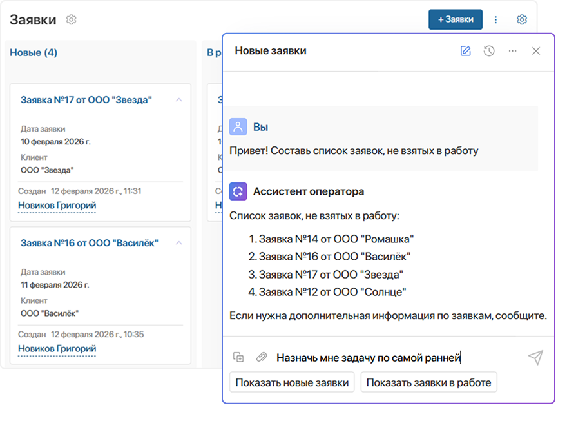567x421 pixels.
Task: Click the Новые заявки chat title
Action: click(271, 51)
